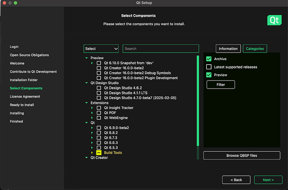Click the Extensions group label
Screen dimensions: 288x190
coord(99,103)
